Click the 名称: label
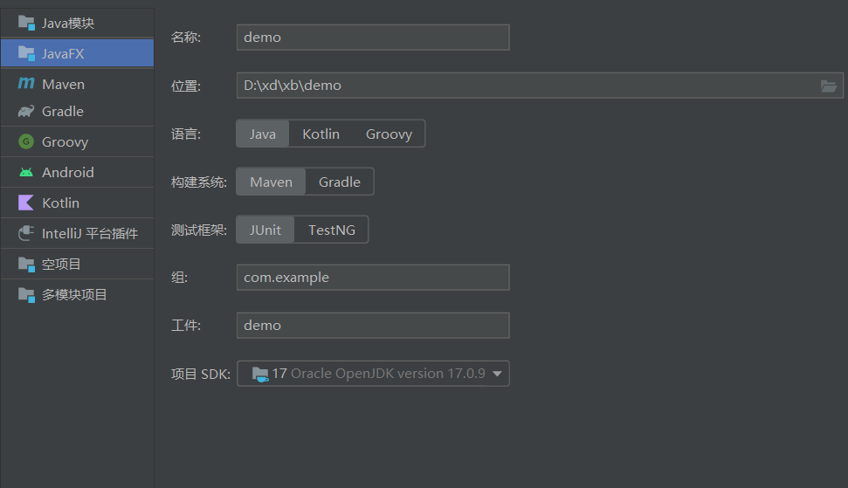 (x=185, y=38)
